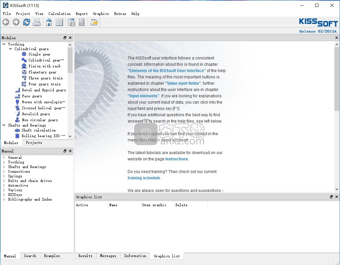The height and width of the screenshot is (265, 340).
Task: Click the refresh icon in the toolbar
Action: (x=27, y=22)
